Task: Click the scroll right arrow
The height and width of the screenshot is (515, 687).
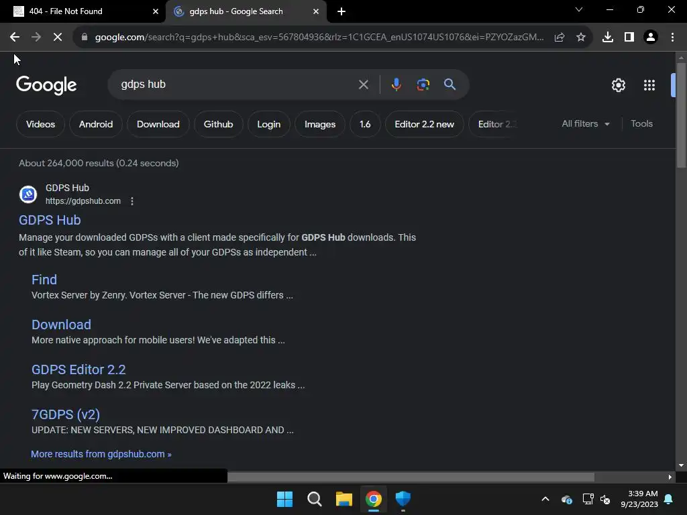Action: pos(670,477)
